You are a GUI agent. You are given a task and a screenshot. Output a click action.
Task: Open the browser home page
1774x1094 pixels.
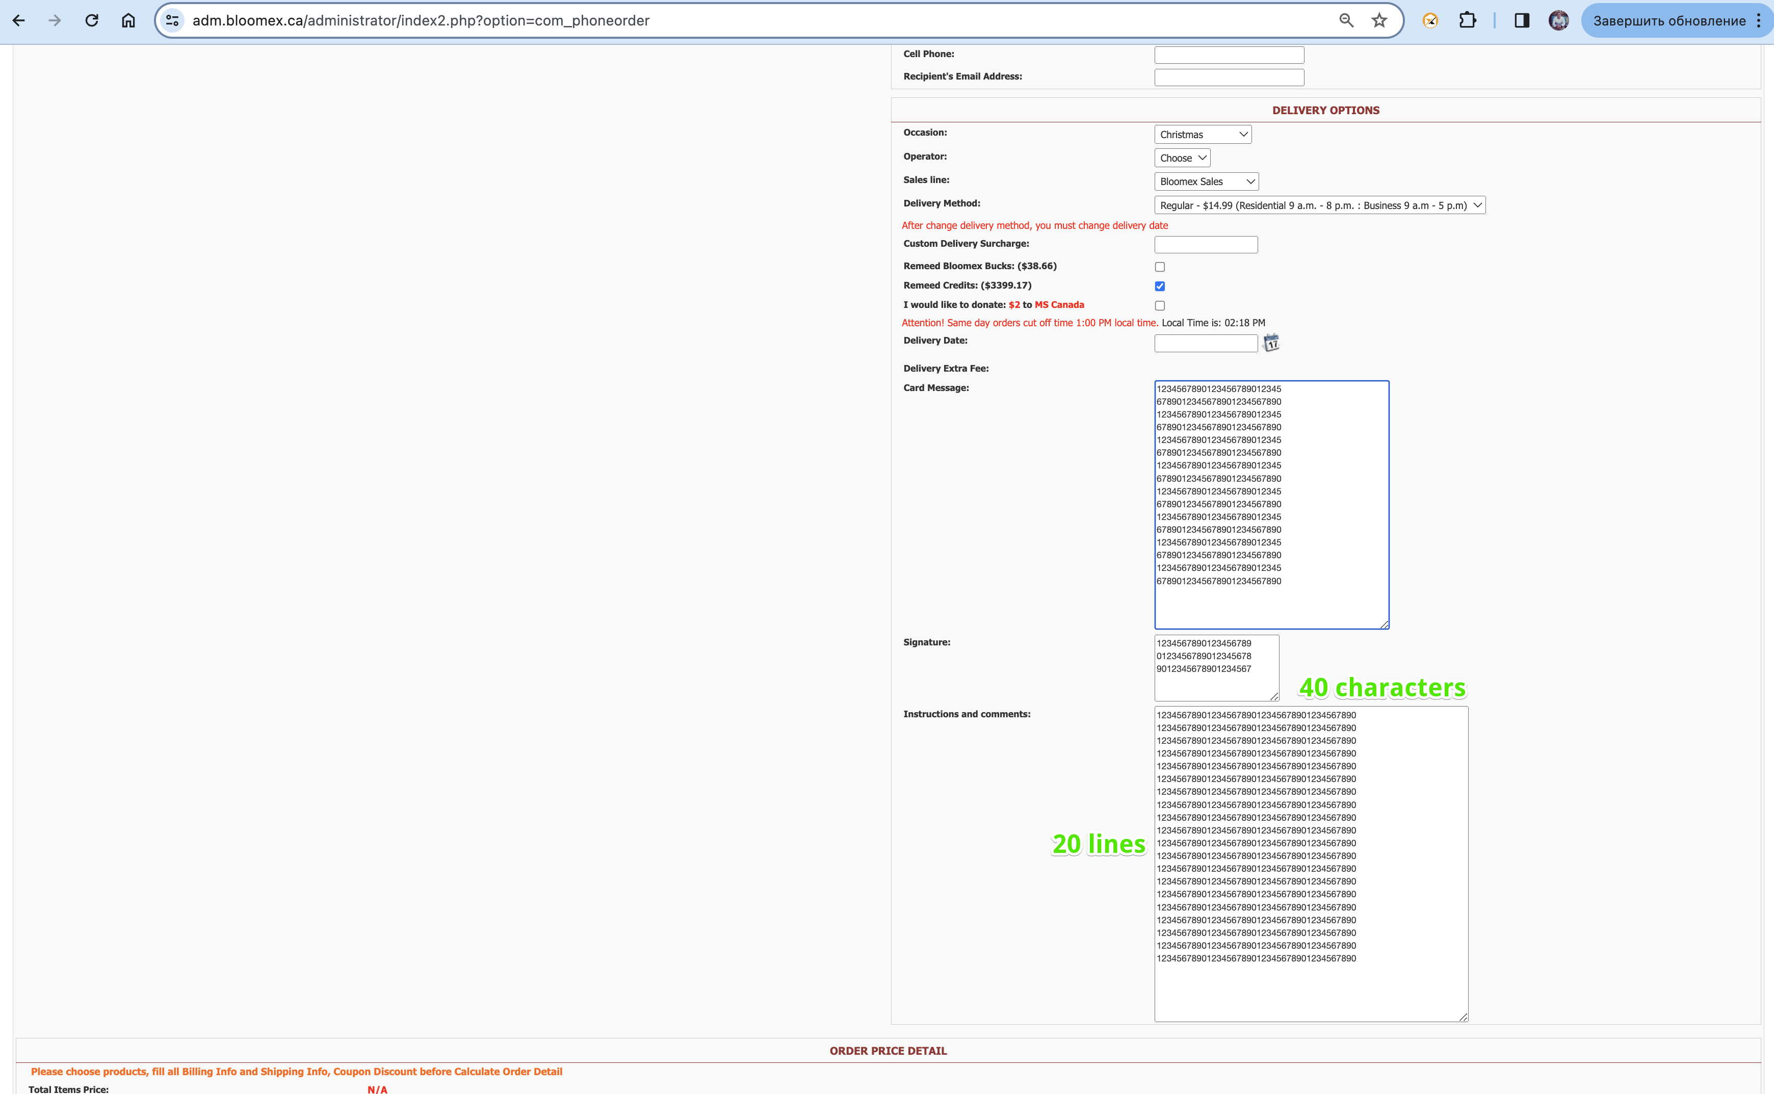128,20
